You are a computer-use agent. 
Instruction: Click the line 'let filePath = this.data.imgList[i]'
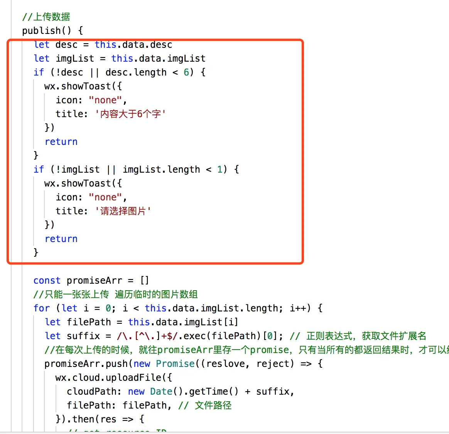(142, 322)
